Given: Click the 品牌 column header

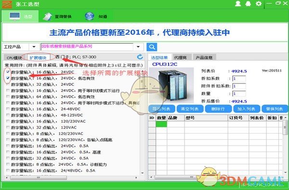Looking at the screenshot, I should [x=176, y=118].
